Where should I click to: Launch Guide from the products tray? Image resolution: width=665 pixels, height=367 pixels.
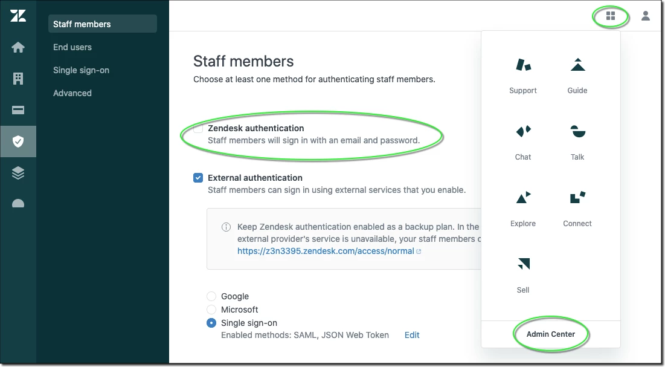577,76
